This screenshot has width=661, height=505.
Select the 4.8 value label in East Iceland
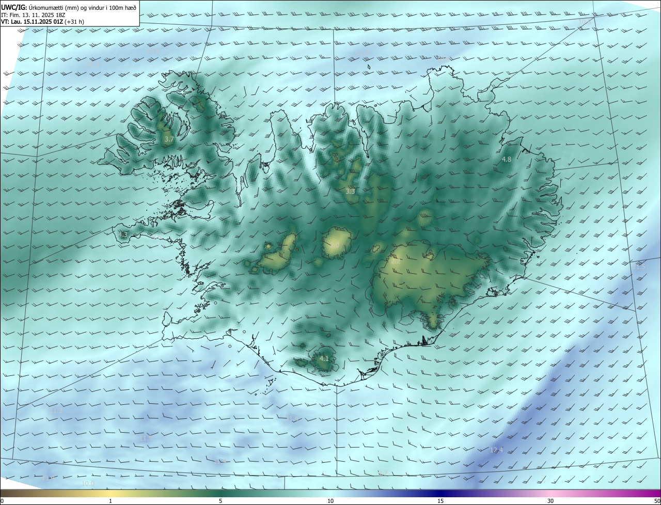(x=507, y=160)
